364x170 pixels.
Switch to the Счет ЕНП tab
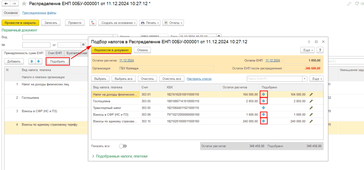coord(55,53)
